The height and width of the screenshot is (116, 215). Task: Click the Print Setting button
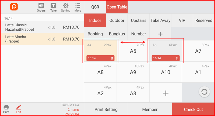(x=106, y=109)
